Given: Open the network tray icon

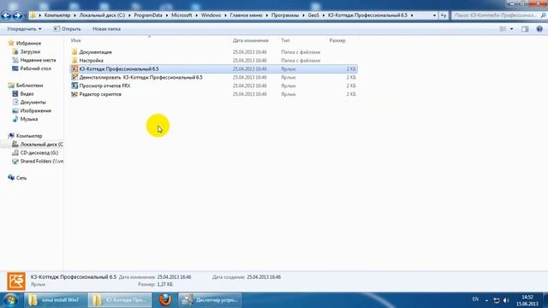Looking at the screenshot, I should click(497, 300).
